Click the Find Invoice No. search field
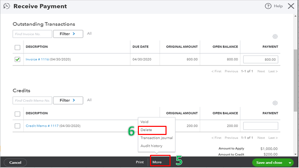This screenshot has height=168, width=299. tap(32, 34)
